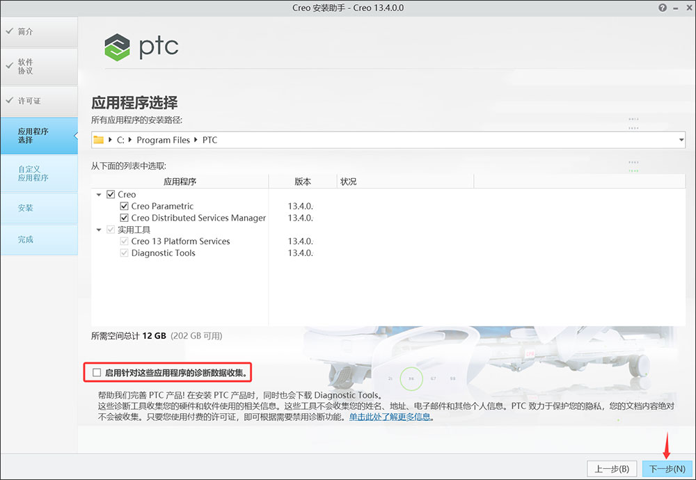This screenshot has width=696, height=480.
Task: Expand the arrow before Program Files in path
Action: 130,140
